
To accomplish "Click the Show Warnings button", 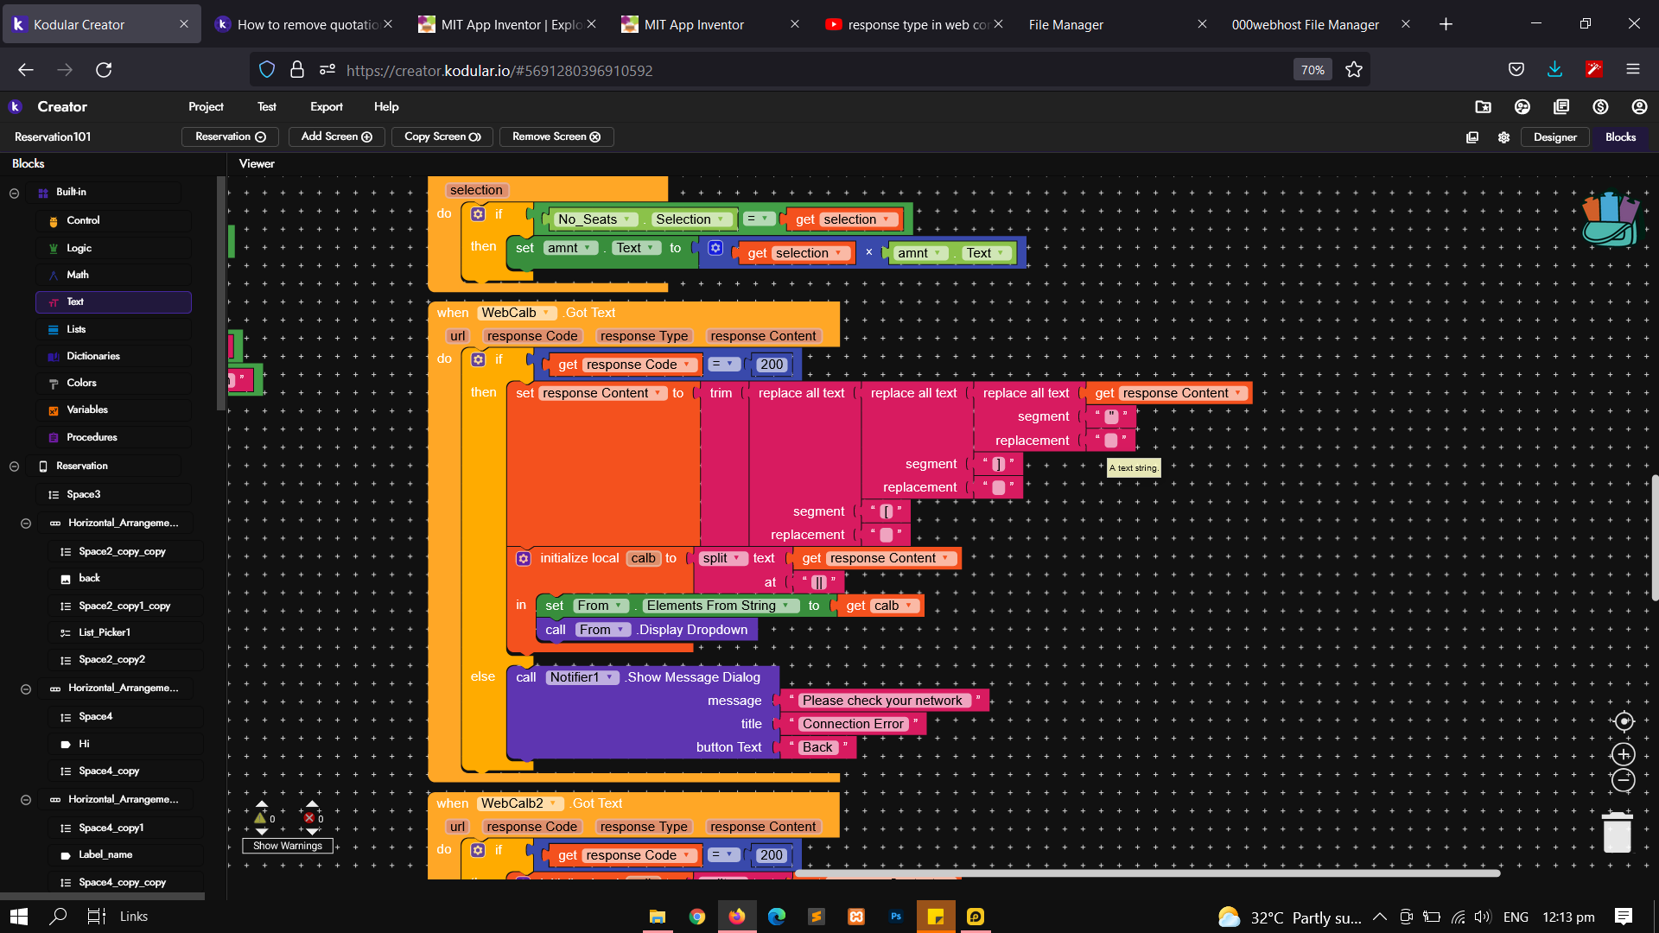I will 288,846.
